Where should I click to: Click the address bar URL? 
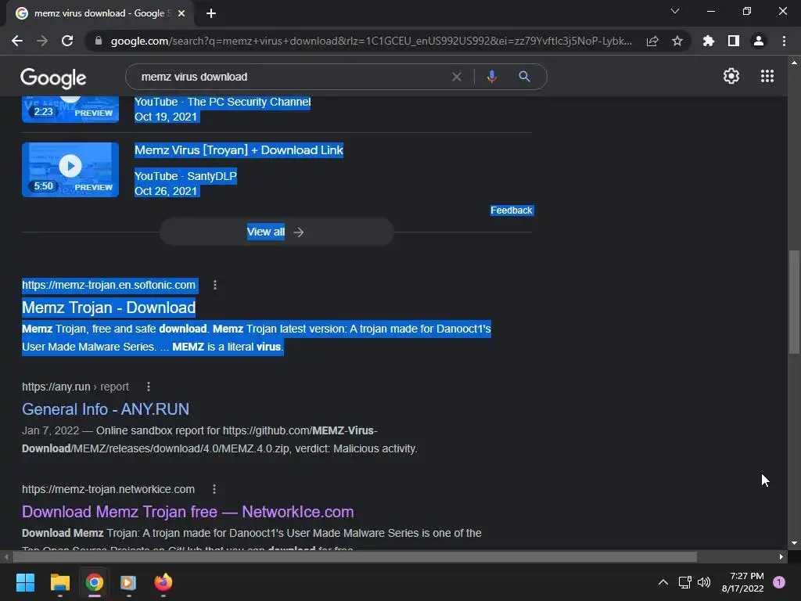372,41
